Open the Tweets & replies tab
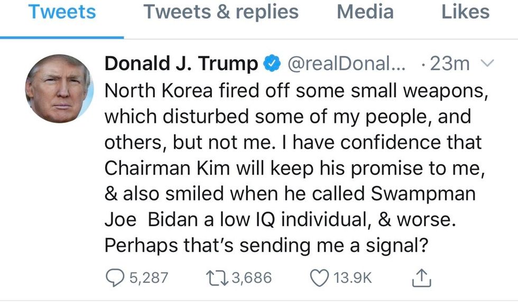 point(221,12)
